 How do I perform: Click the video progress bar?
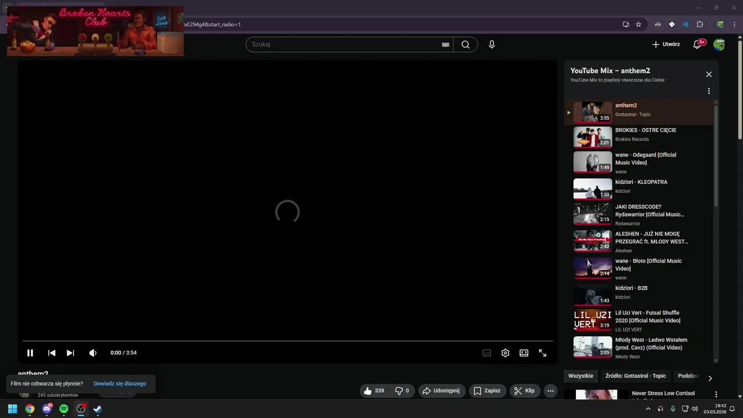coord(287,341)
